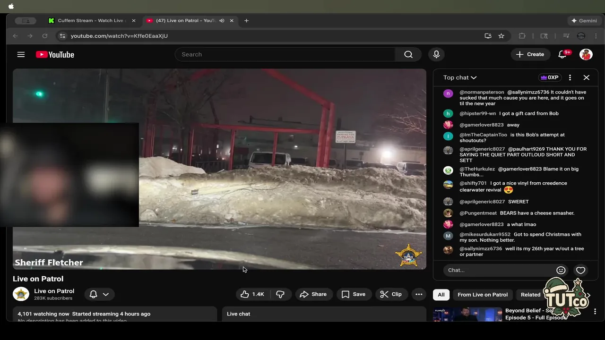
Task: Open browser extensions puzzle icon
Action: click(x=522, y=36)
